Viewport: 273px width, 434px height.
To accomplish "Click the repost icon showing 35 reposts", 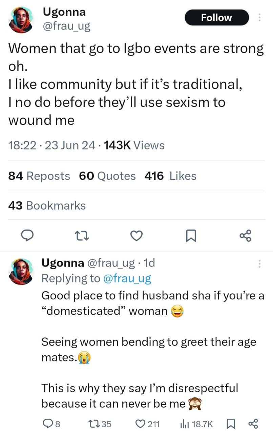I will [x=95, y=423].
